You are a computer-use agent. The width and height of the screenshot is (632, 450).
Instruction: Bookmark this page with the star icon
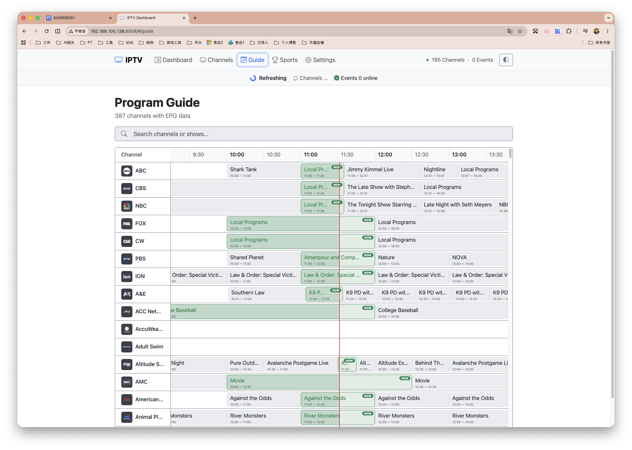[520, 31]
